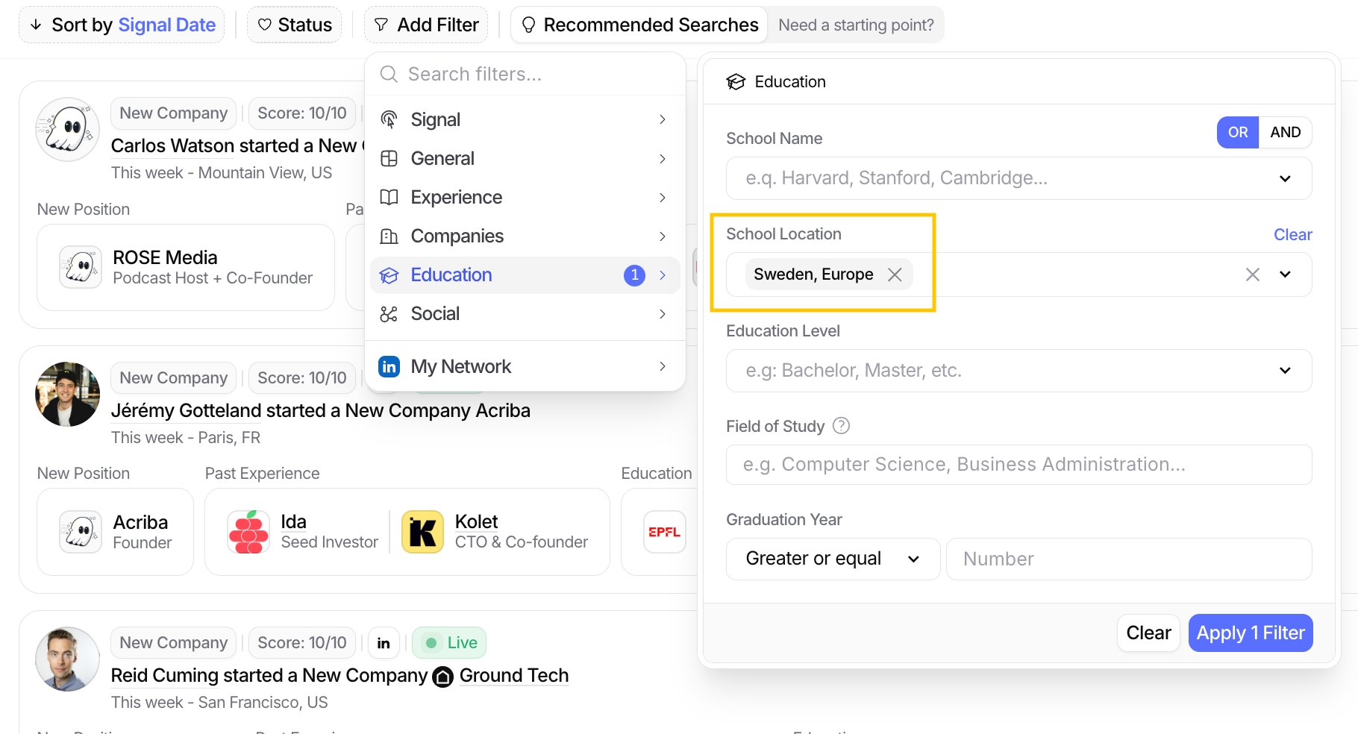
Task: Open Carlos Watson's profile avatar
Action: point(68,130)
